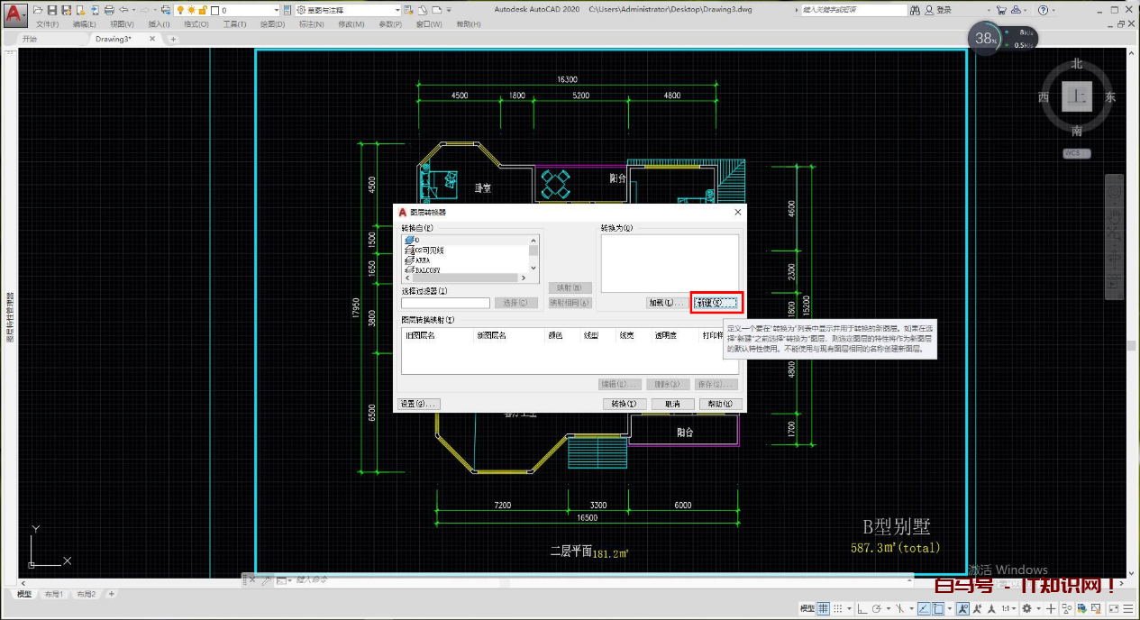This screenshot has width=1140, height=620.
Task: Click the 新建(N) button in Layer Translator dialog
Action: point(716,302)
